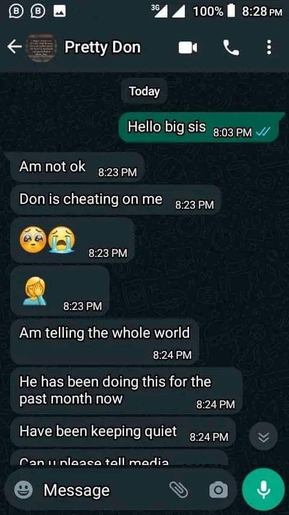Screen dimensions: 289x515
Task: Tap the crying emojis message bubble
Action: click(72, 240)
